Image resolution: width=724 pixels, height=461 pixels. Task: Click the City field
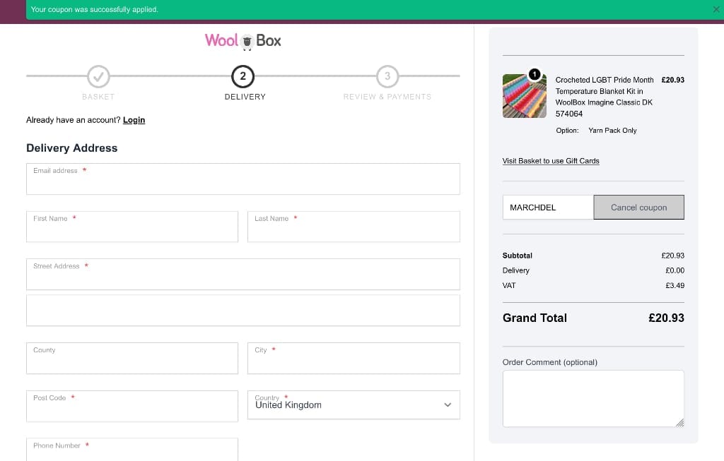click(x=354, y=358)
